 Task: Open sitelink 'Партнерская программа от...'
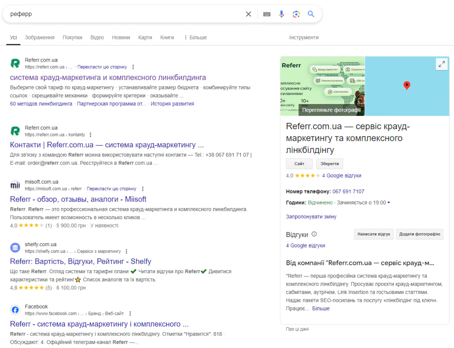111,104
